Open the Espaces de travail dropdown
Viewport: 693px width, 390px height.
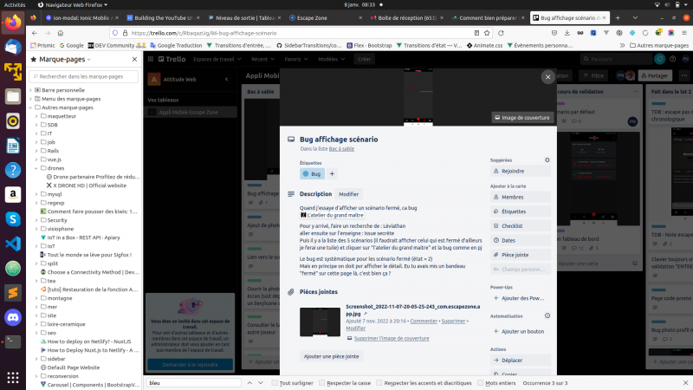coord(217,59)
